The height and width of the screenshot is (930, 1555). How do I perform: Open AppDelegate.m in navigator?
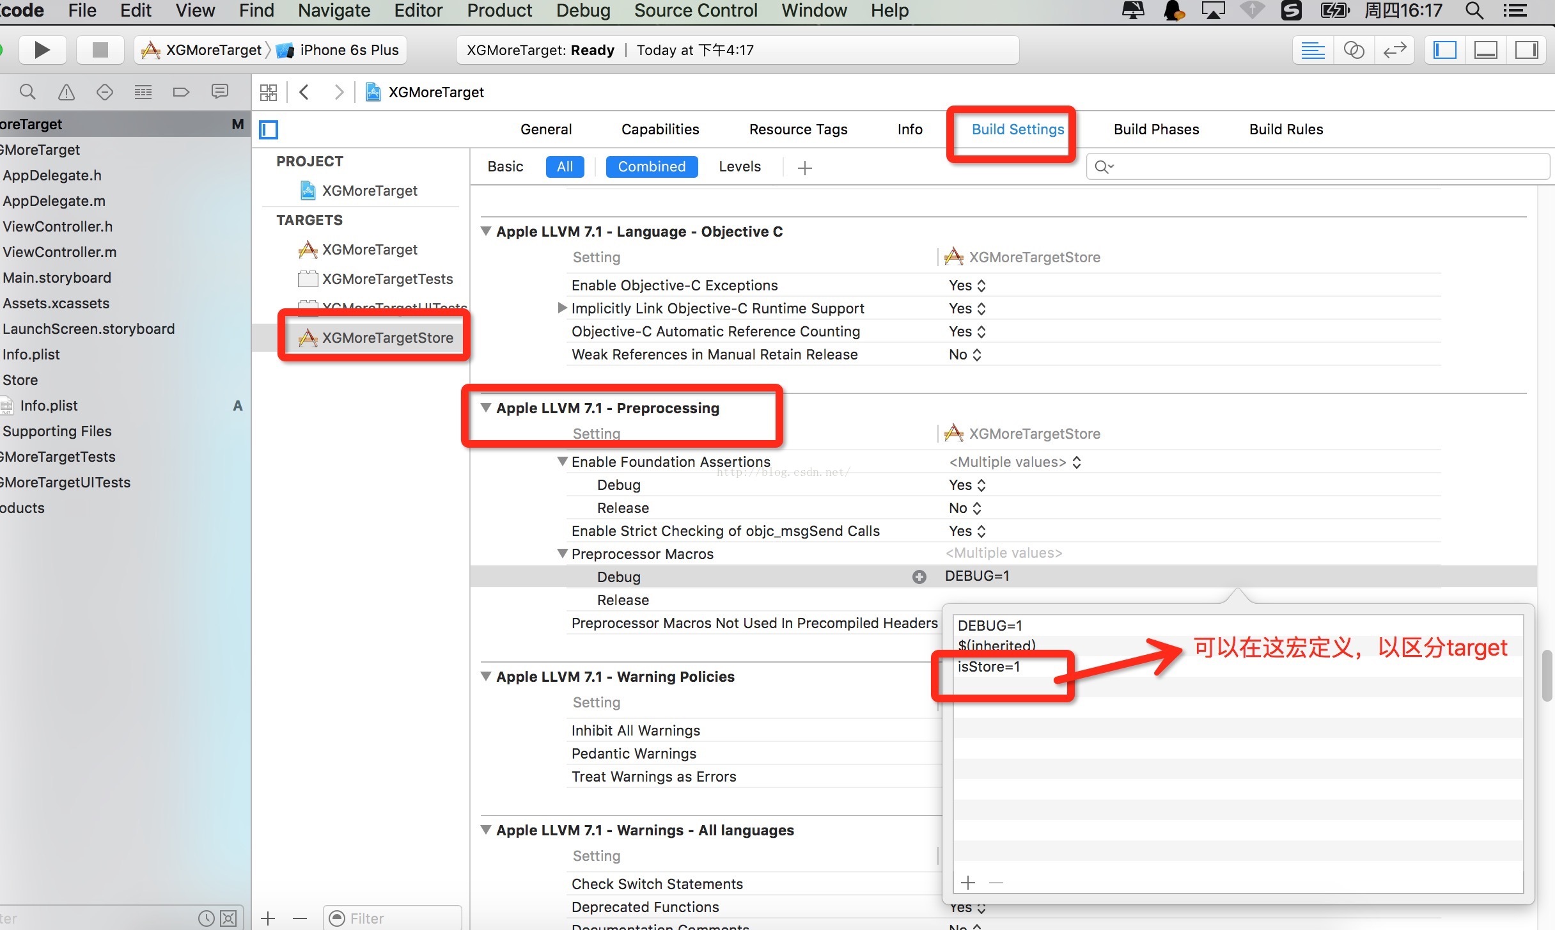pyautogui.click(x=54, y=201)
